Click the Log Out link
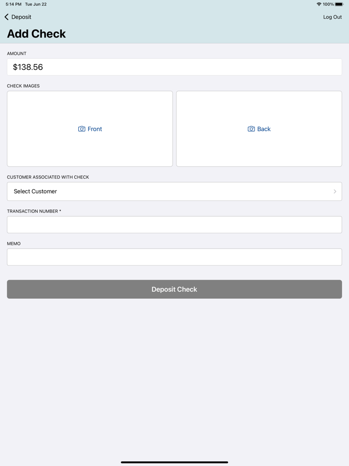This screenshot has height=466, width=349. 332,16
